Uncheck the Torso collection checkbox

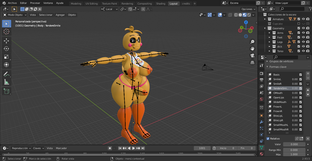coord(299,51)
